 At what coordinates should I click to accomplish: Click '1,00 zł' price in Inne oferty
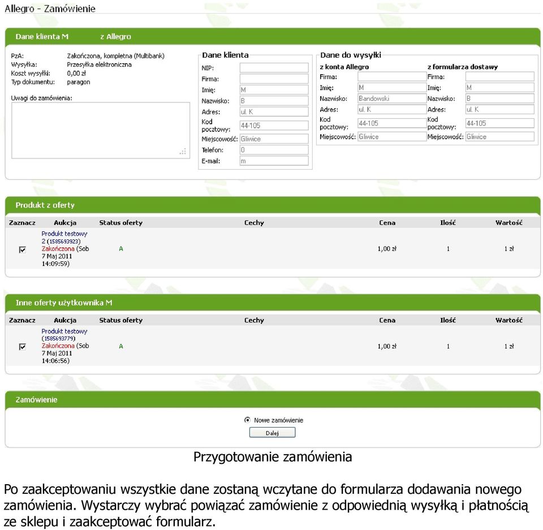coord(387,346)
